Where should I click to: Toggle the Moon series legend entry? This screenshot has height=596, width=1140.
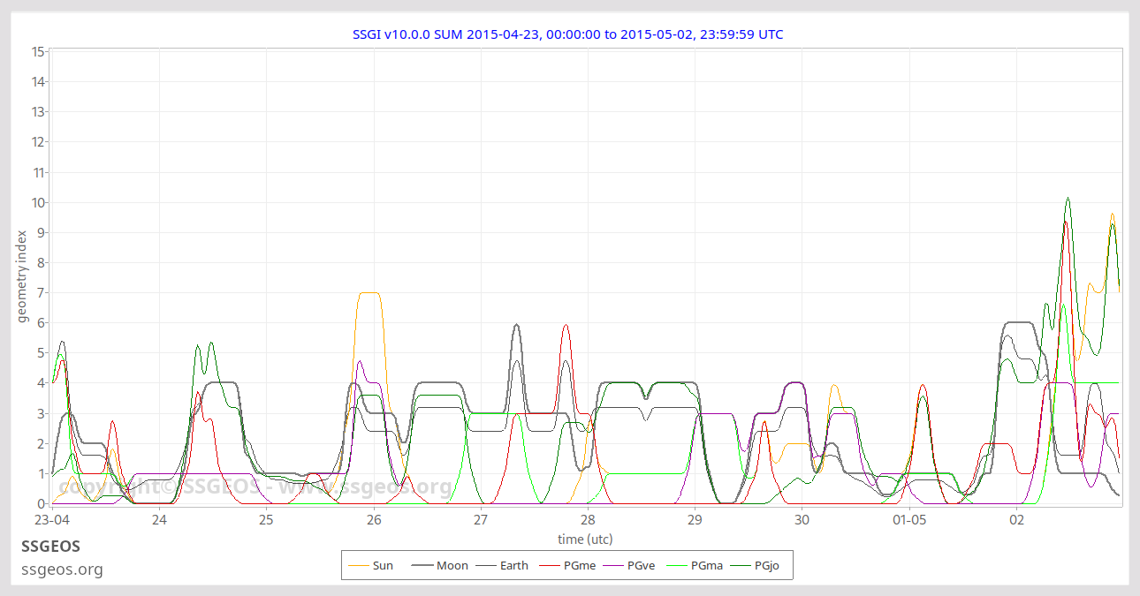452,565
